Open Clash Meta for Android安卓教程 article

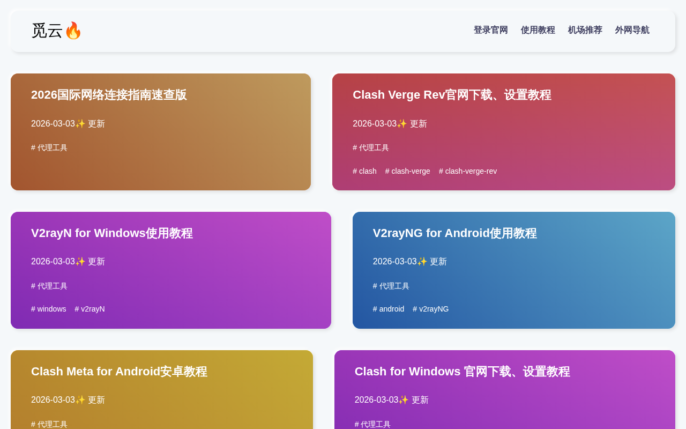point(119,372)
